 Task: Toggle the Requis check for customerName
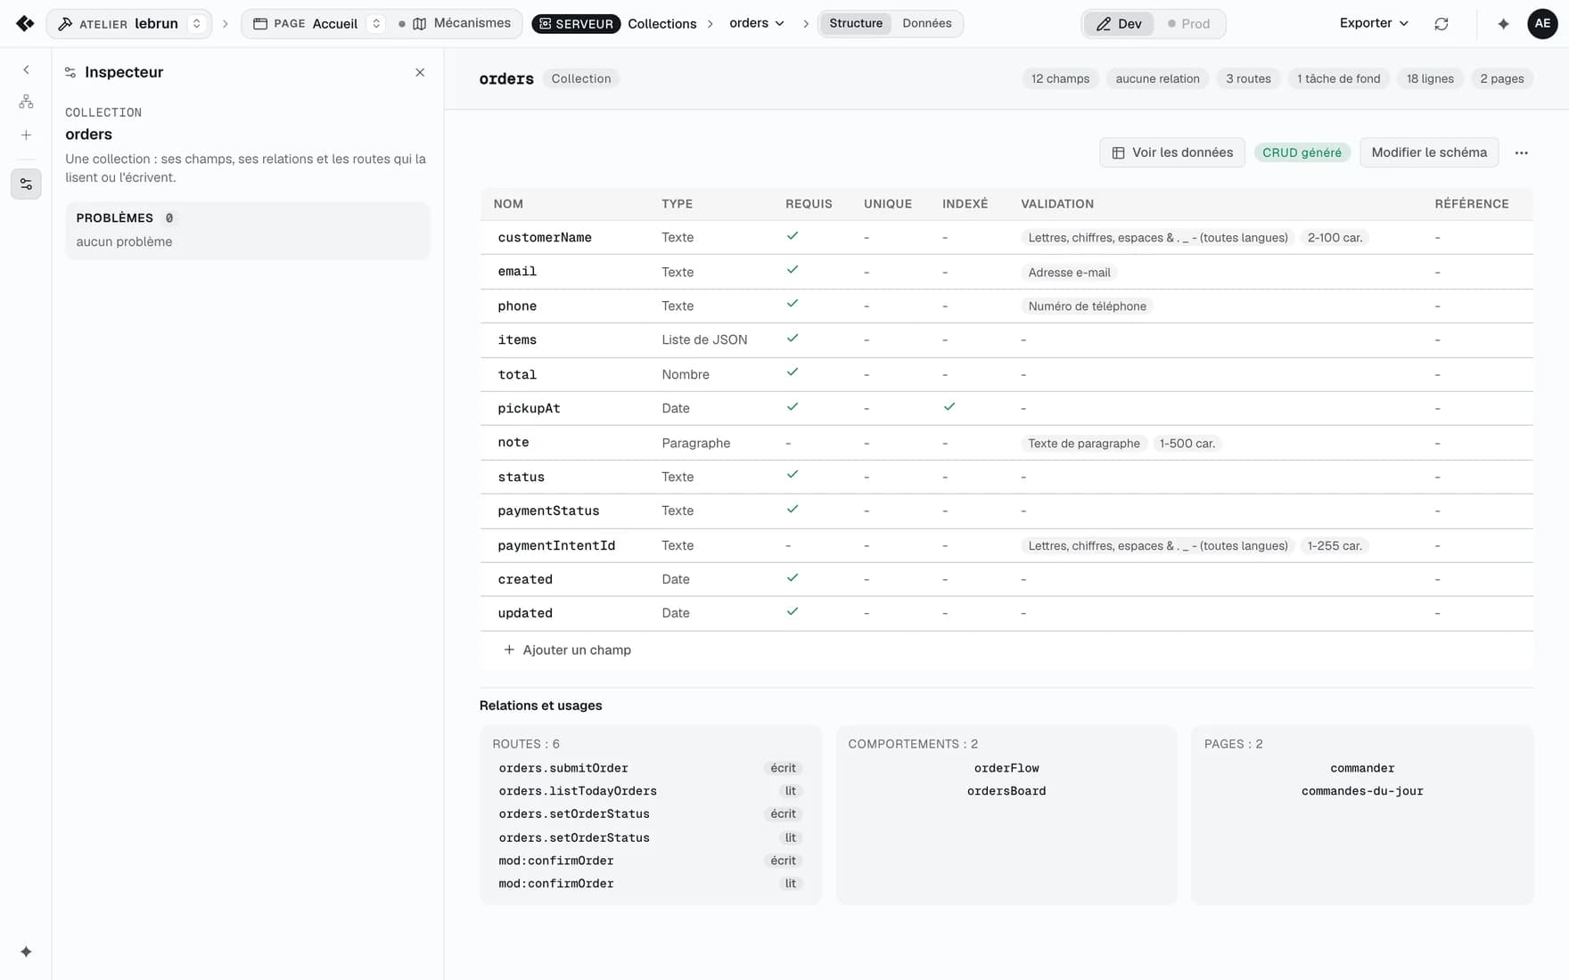(x=793, y=236)
